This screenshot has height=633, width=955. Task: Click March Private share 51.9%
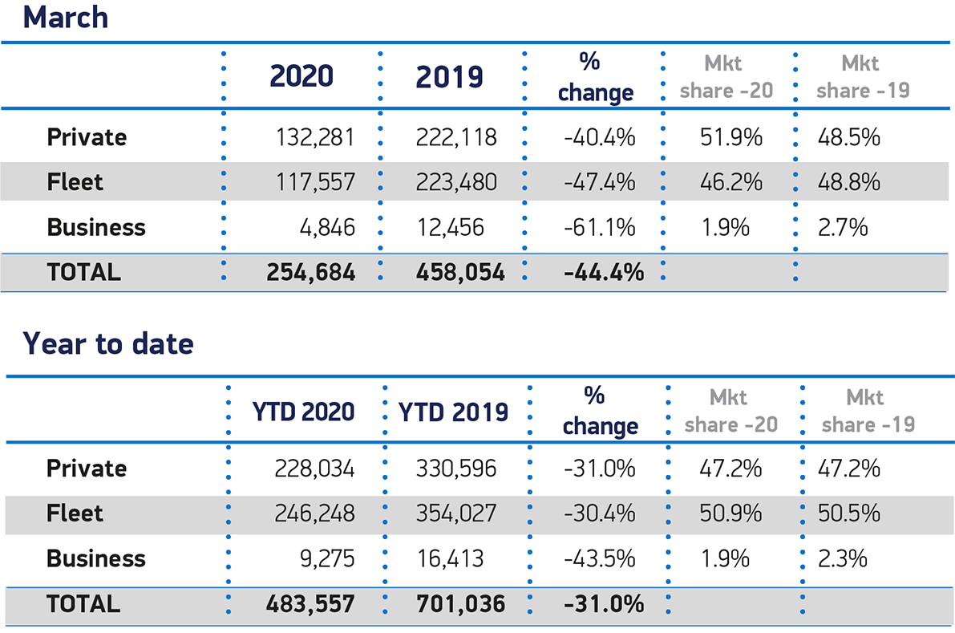(x=730, y=138)
